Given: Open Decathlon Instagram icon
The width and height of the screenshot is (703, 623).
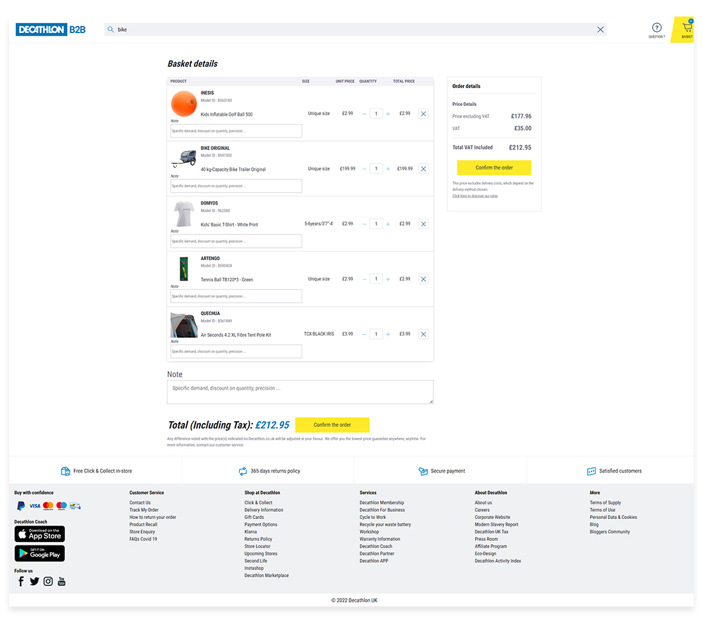Looking at the screenshot, I should coord(48,581).
